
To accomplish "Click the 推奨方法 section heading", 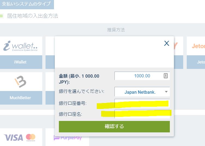I will (x=116, y=30).
